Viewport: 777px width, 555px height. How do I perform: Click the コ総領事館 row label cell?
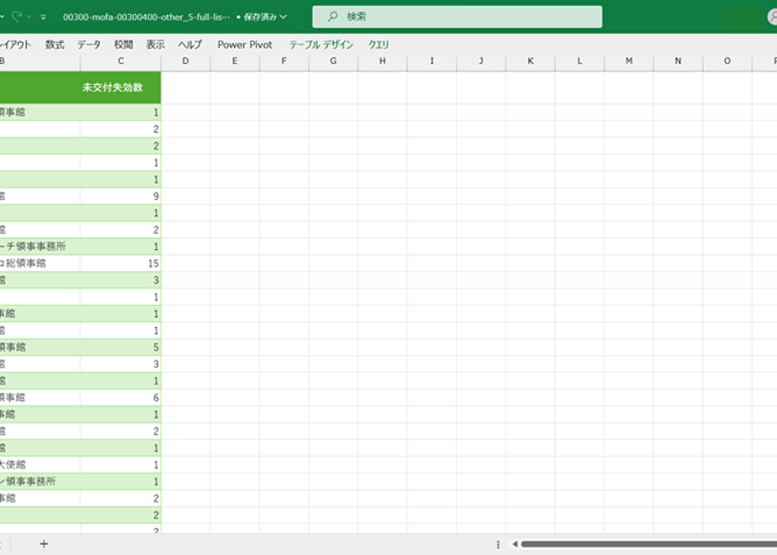(x=40, y=264)
